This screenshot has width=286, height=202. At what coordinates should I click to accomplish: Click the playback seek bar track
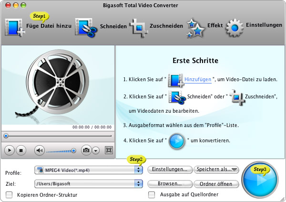(58, 136)
